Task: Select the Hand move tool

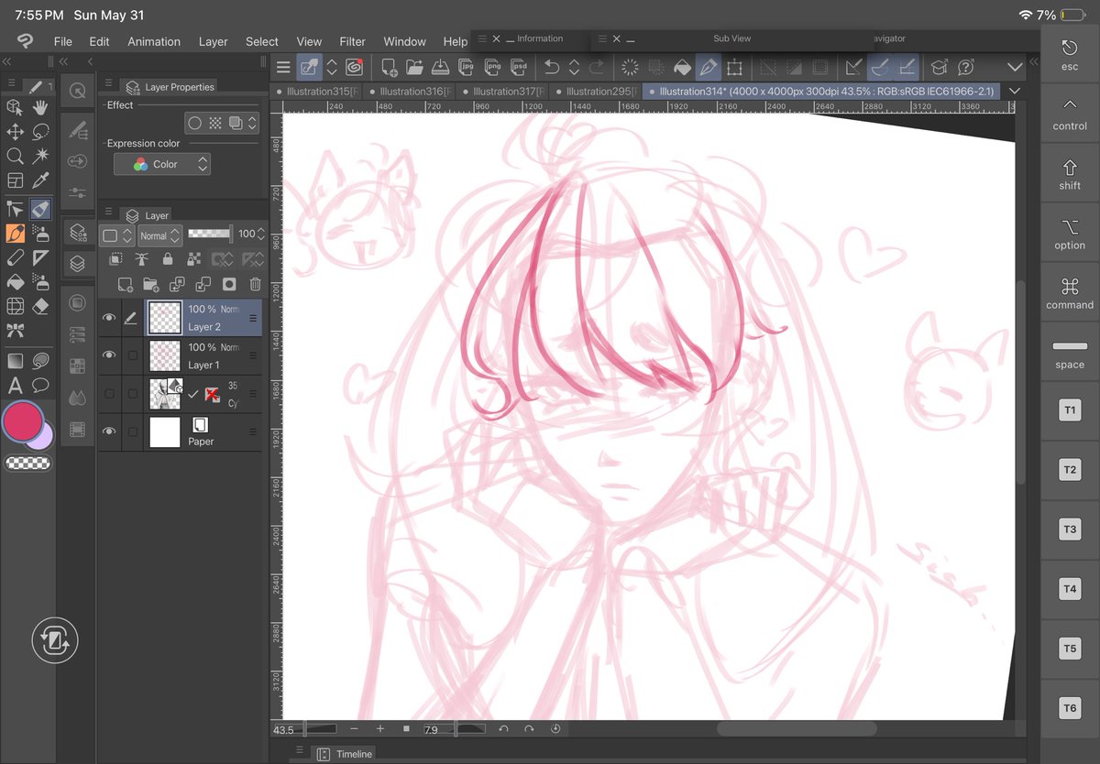Action: pos(40,107)
